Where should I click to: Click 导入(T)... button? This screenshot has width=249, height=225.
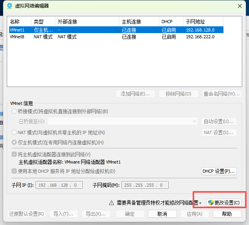coord(64,214)
